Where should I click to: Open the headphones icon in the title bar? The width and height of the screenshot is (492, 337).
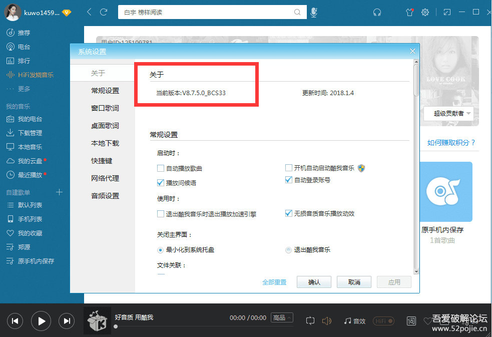coord(377,12)
